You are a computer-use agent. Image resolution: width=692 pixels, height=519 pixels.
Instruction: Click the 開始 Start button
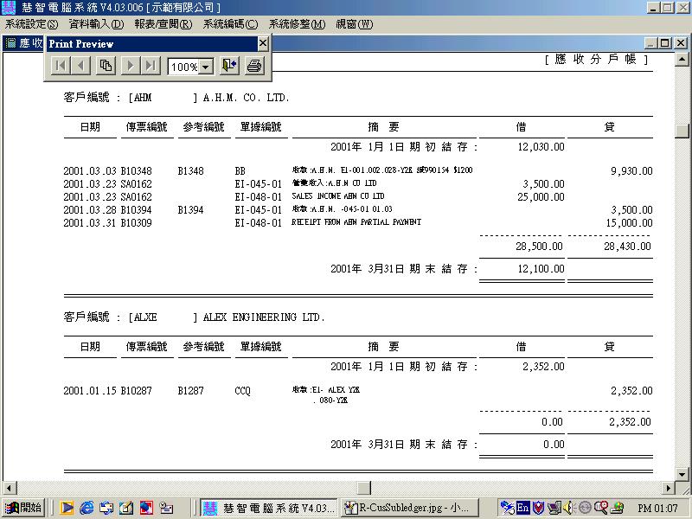click(x=23, y=508)
